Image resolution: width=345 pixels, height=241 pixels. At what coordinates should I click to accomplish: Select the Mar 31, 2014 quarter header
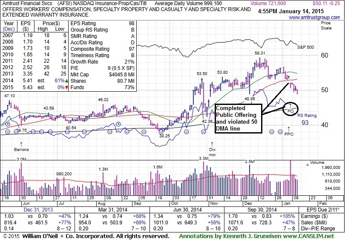coord(112,209)
